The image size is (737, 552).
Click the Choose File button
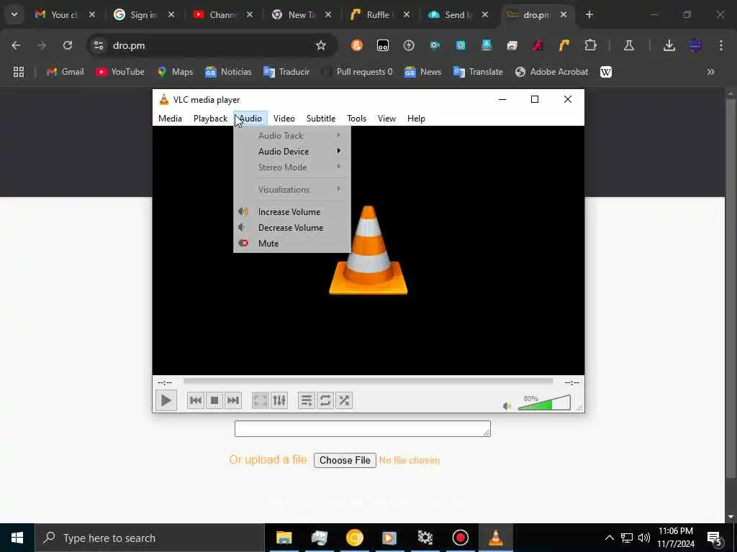(x=345, y=460)
